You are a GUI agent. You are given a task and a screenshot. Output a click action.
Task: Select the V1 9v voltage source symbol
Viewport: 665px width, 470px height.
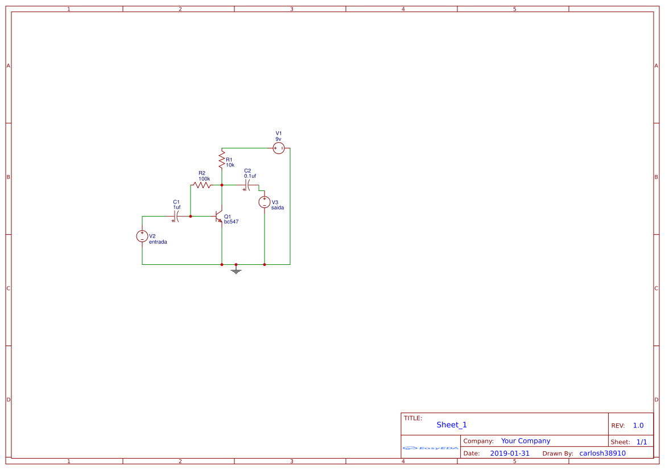[x=279, y=148]
